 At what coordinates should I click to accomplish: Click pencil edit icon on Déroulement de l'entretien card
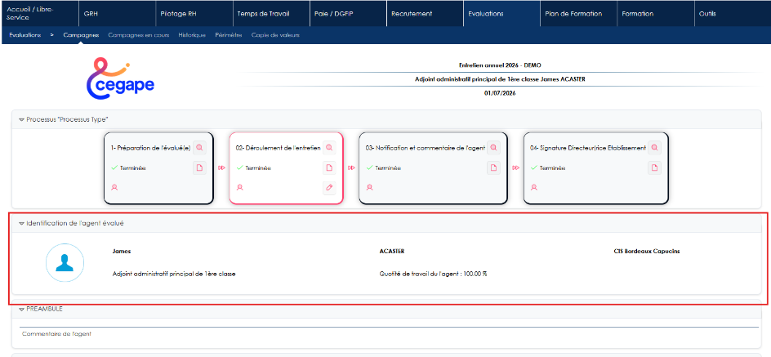click(x=329, y=187)
